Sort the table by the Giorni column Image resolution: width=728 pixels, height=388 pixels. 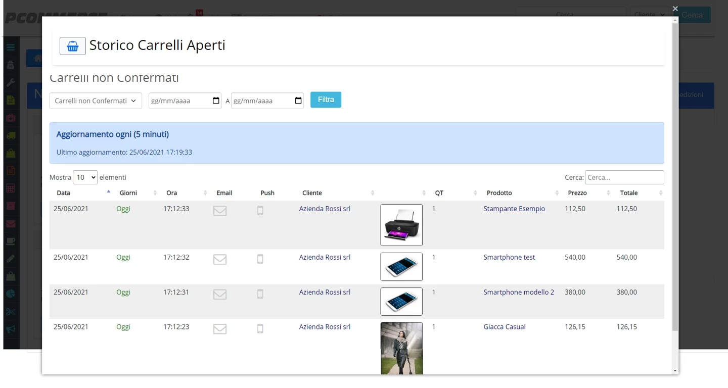tap(136, 193)
